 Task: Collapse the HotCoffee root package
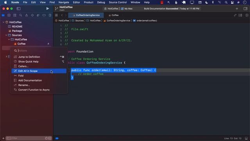(x=4, y=22)
